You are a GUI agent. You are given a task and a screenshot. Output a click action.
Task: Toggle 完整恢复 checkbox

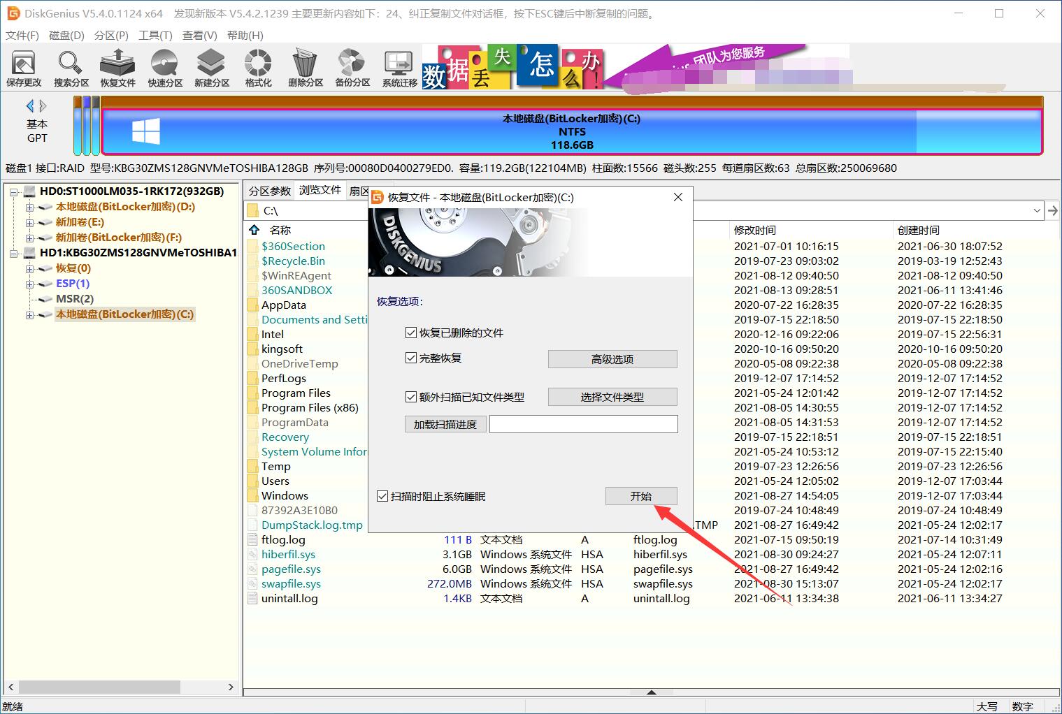[x=411, y=358]
